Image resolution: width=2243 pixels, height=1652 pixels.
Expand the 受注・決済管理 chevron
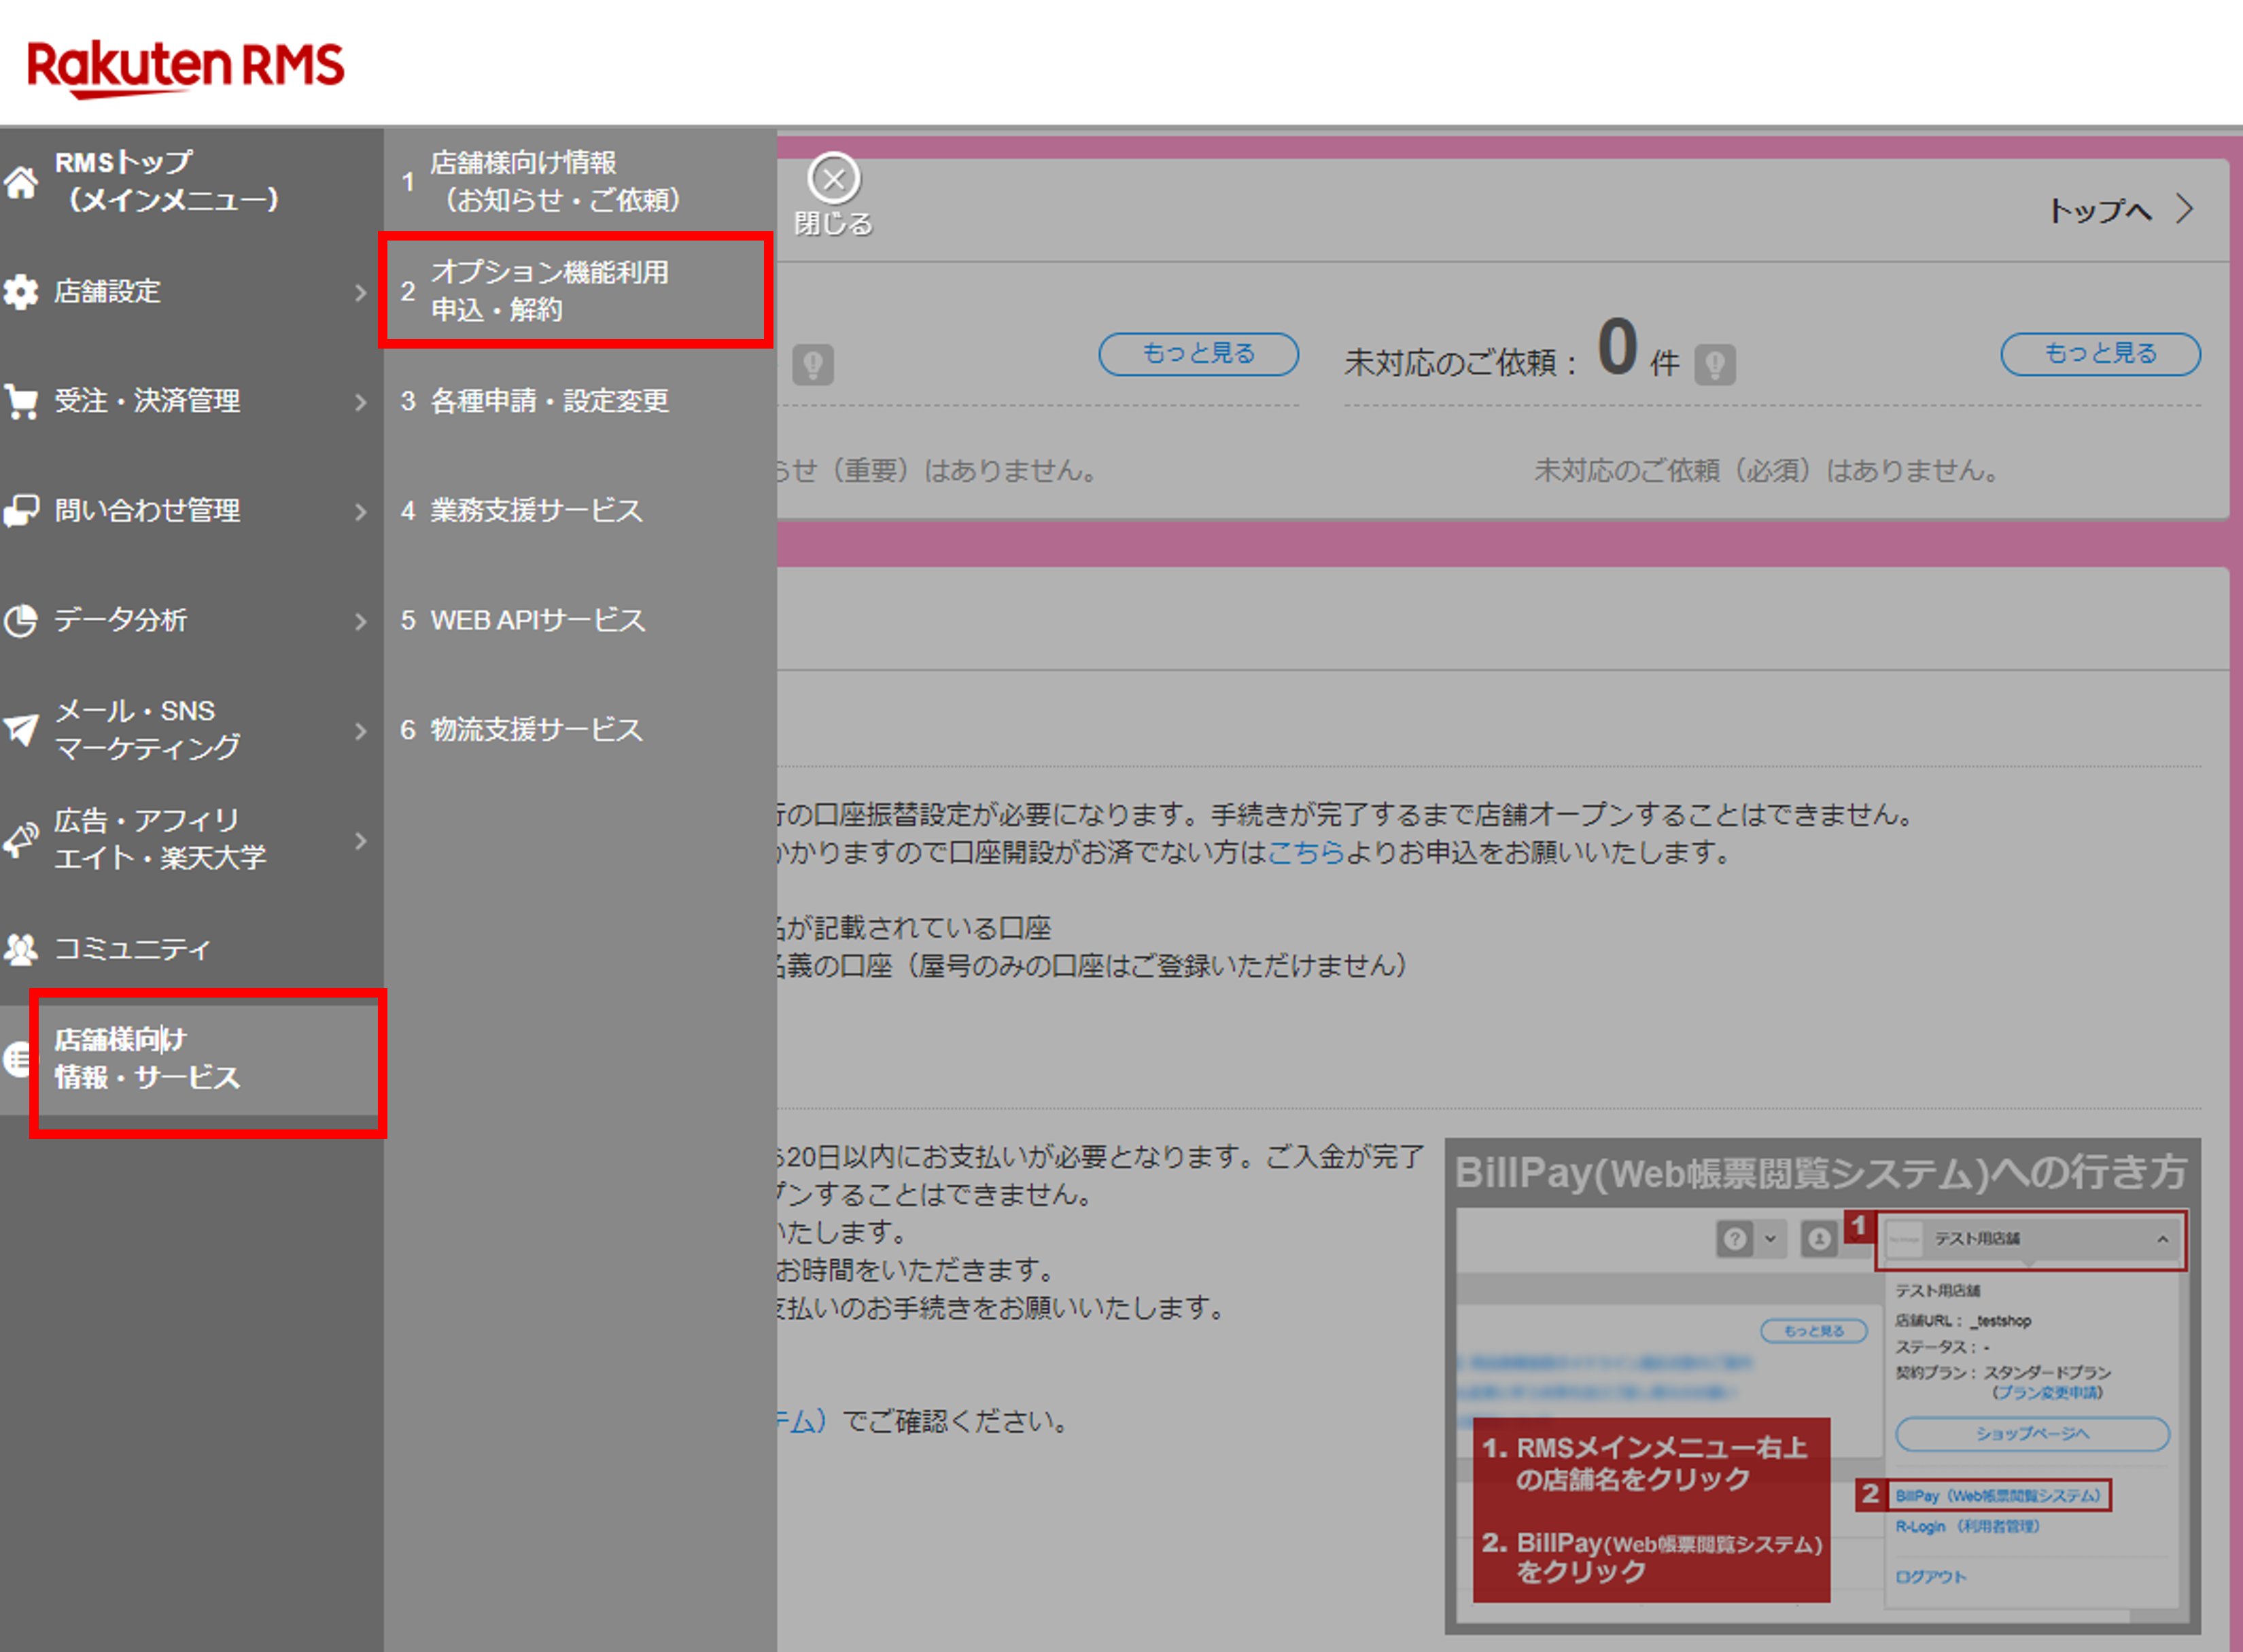click(x=361, y=402)
